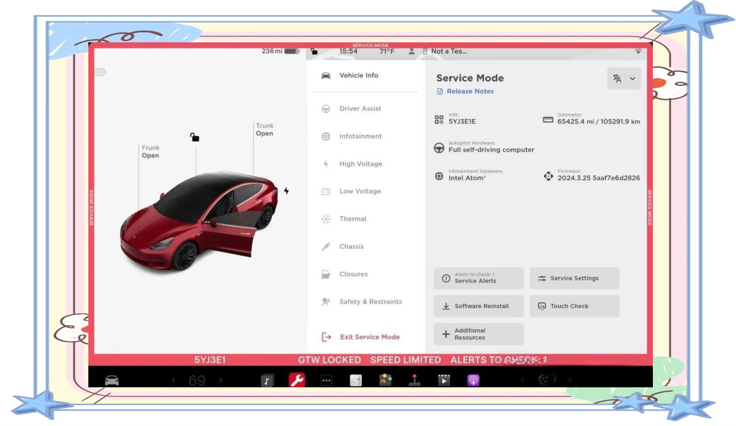The width and height of the screenshot is (736, 426).
Task: Tap the odometer ruler icon
Action: [548, 120]
